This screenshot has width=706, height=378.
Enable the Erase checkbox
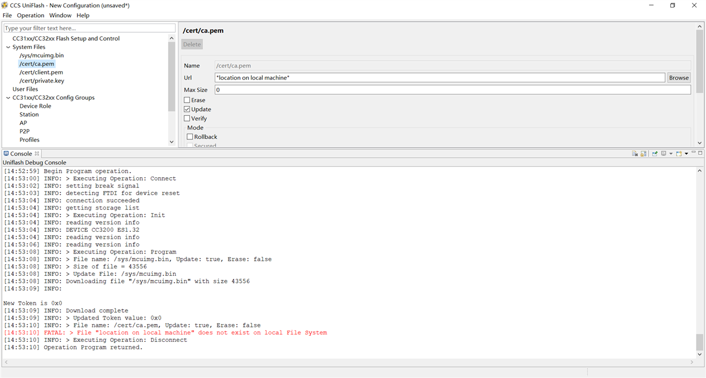click(x=187, y=100)
